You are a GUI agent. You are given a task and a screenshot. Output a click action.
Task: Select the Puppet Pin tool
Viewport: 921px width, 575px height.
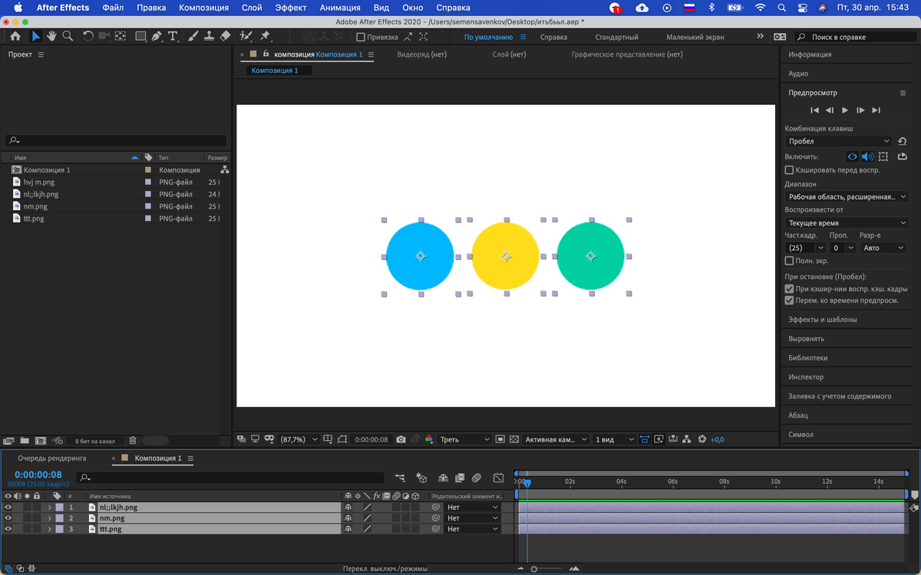point(265,36)
